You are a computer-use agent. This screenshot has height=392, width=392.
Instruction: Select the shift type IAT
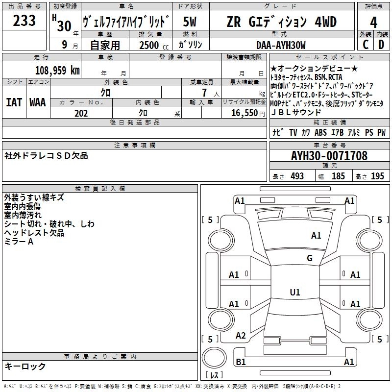pos(14,102)
